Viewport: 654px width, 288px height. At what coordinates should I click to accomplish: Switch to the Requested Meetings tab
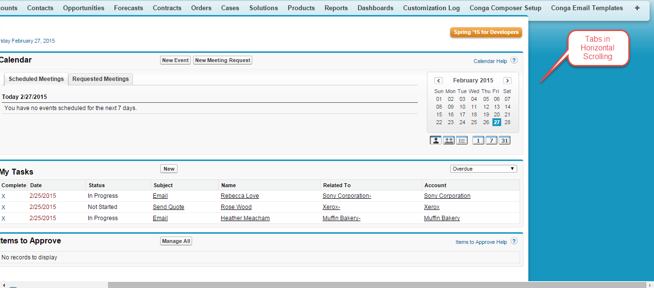[x=100, y=79]
